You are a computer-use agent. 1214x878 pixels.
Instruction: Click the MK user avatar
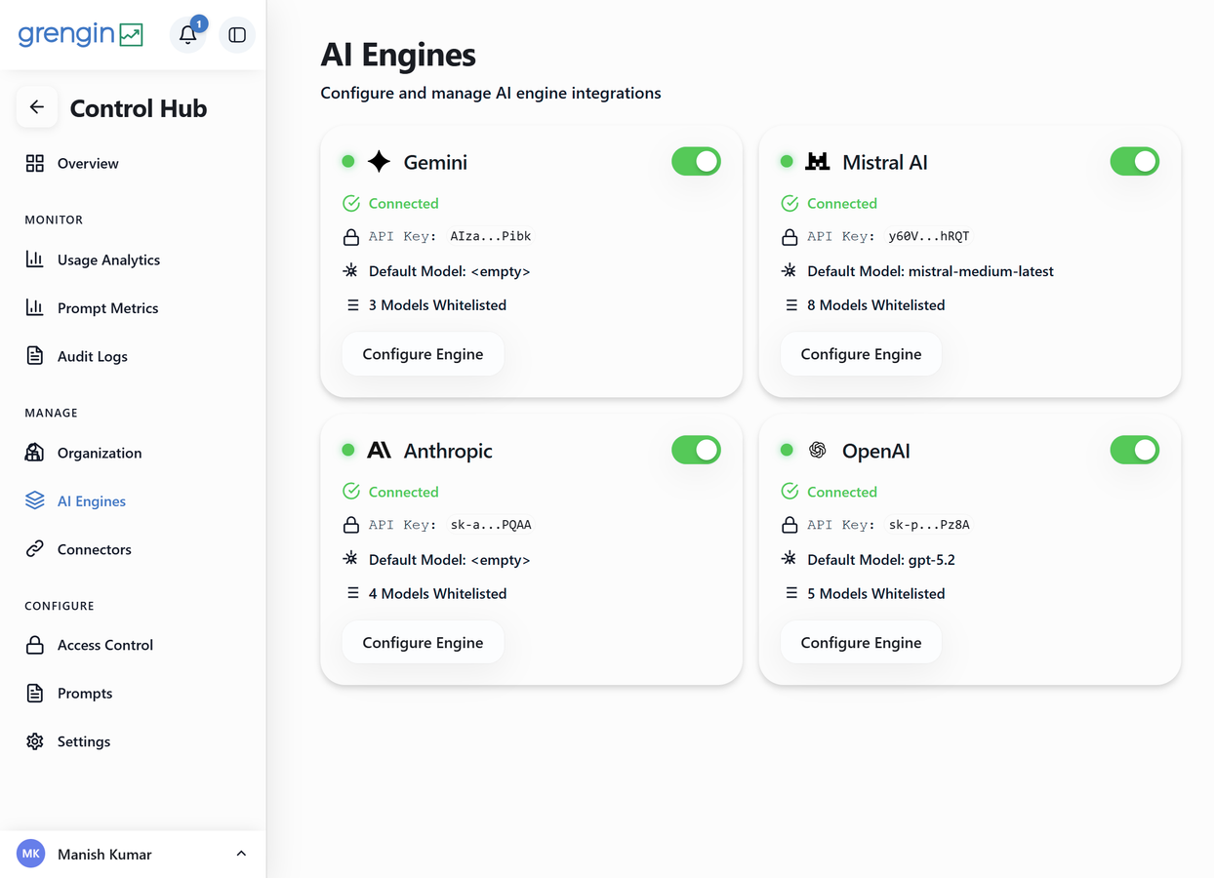click(31, 854)
